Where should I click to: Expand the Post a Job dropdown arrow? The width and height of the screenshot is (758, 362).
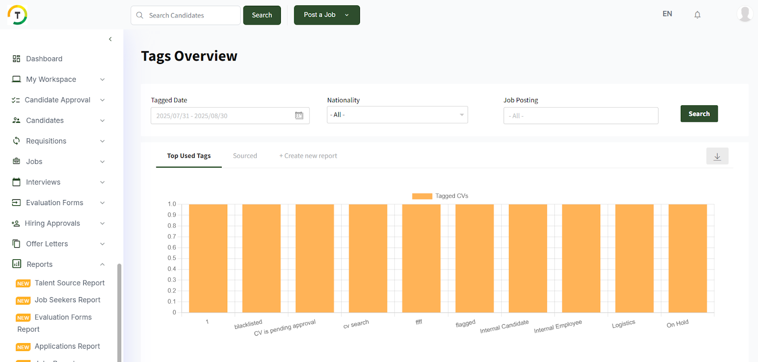tap(347, 15)
